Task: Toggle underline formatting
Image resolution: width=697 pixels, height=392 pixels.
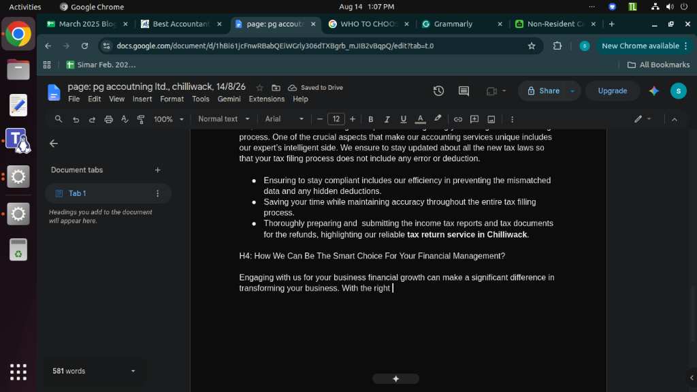Action: pos(403,119)
